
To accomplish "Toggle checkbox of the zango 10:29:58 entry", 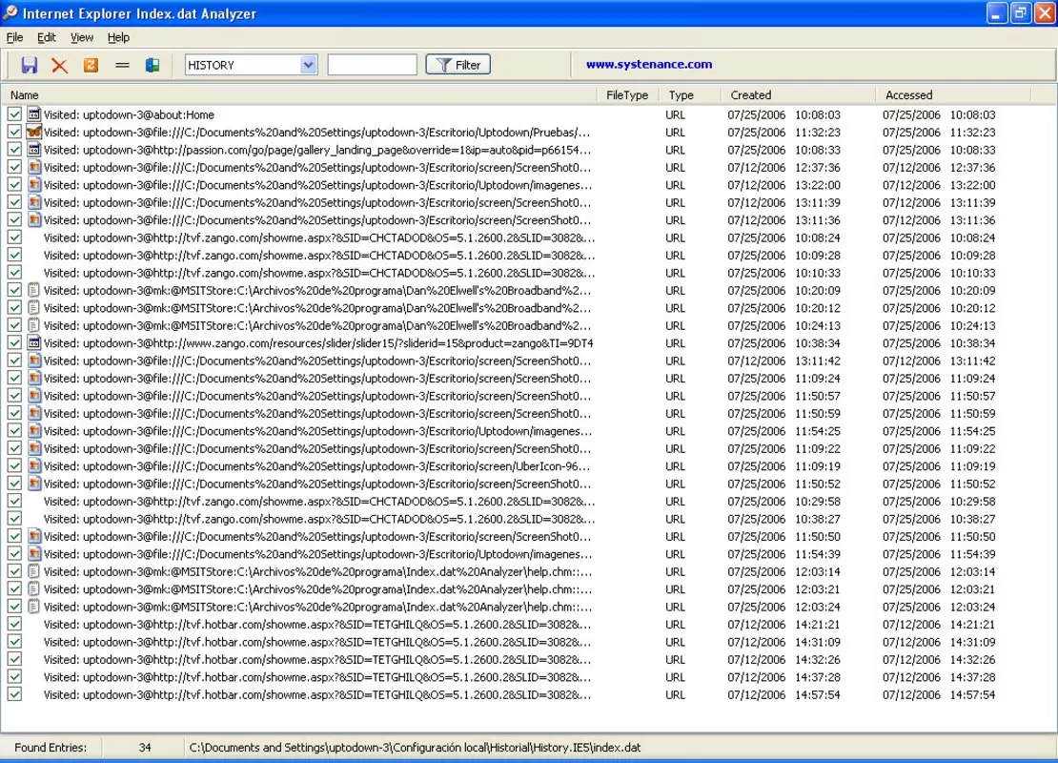I will click(14, 501).
